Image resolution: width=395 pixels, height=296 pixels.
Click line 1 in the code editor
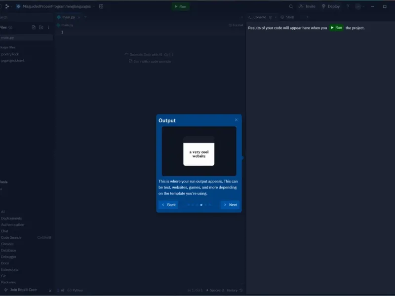click(150, 32)
